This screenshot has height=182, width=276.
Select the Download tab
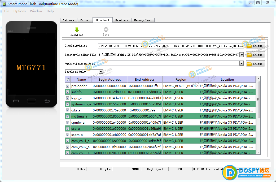[x=102, y=20]
